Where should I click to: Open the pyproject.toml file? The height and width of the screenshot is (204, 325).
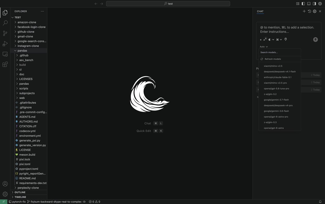[x=29, y=169]
